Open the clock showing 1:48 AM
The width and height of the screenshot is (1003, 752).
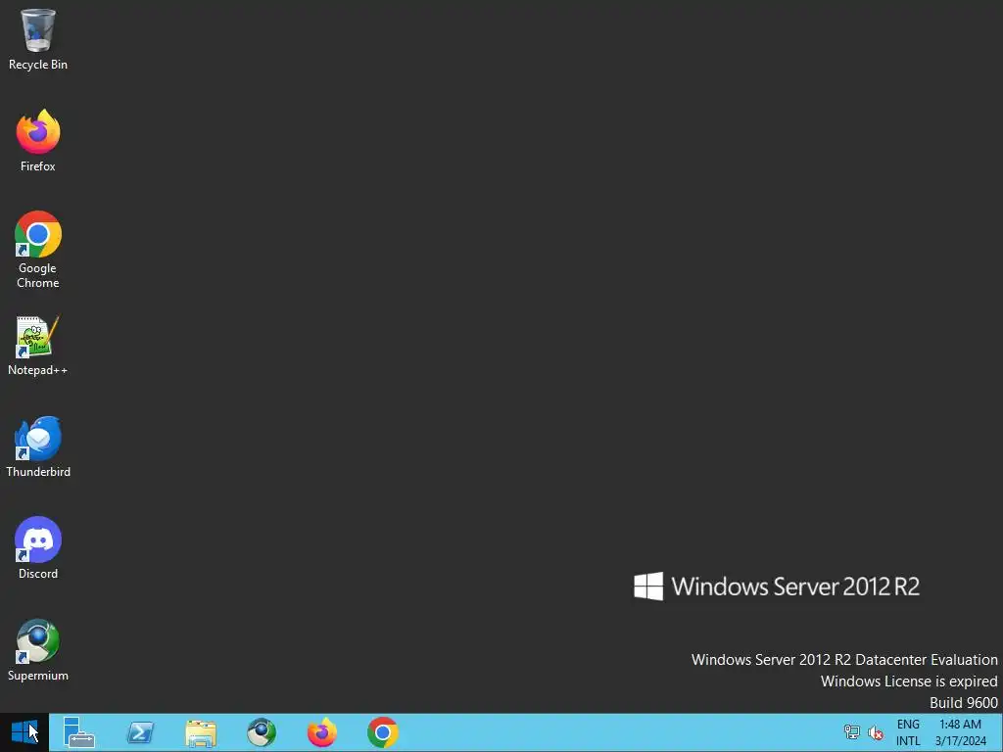pyautogui.click(x=960, y=732)
